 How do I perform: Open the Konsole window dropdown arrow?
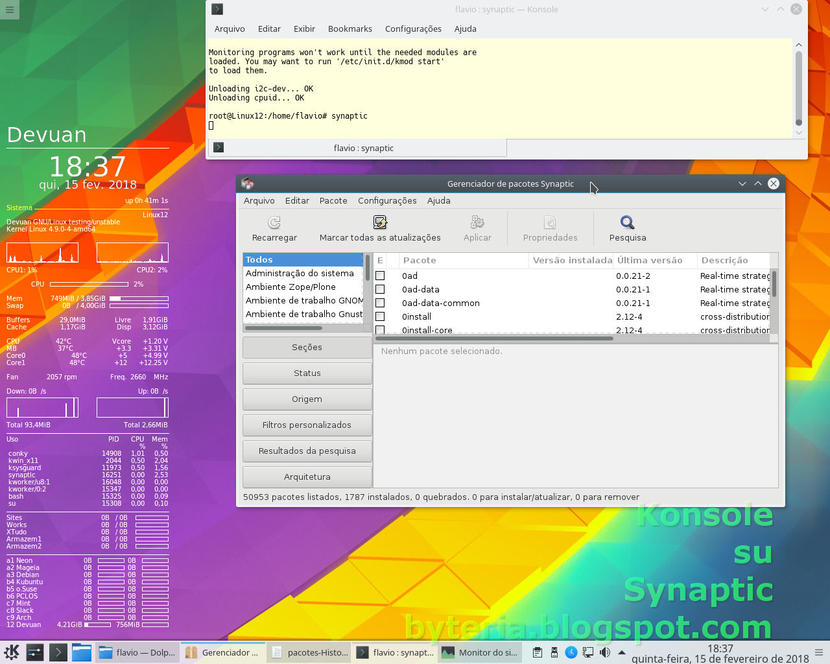[765, 9]
